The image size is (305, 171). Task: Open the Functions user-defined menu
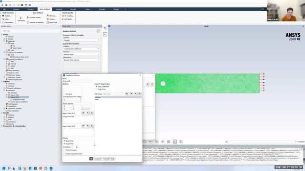[x=21, y=19]
